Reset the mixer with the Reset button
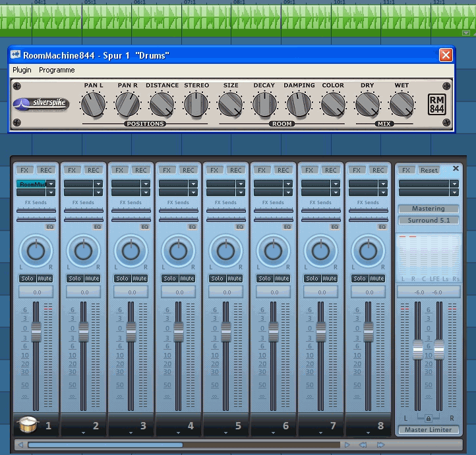This screenshot has width=476, height=455. [429, 170]
